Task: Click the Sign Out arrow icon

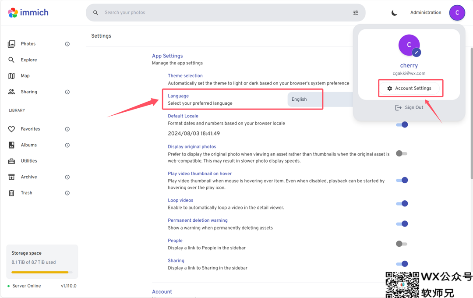Action: pos(398,108)
